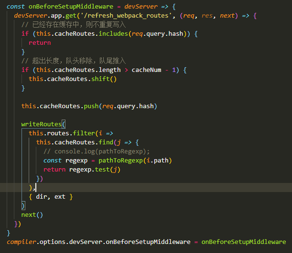Screen dimensions: 292x253
Task: Click regexp.test(j) in the return statement
Action: [x=95, y=170]
